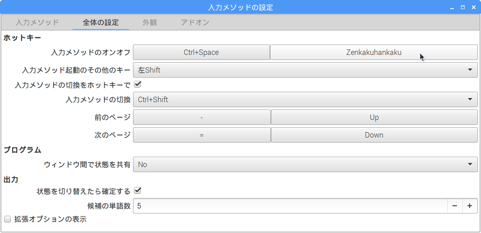Expand the Ctrl+Shift 入力メソッドの切換 dropdown

point(305,99)
